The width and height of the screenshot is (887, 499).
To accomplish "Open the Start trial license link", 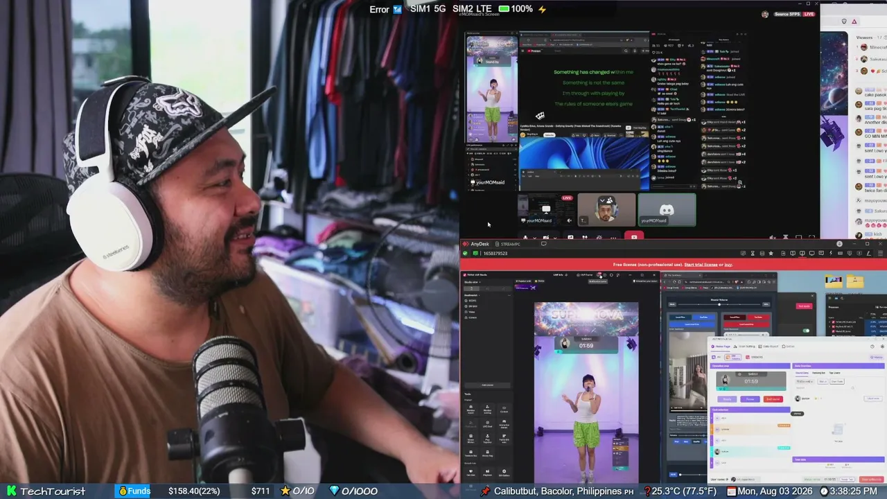I will coord(701,265).
